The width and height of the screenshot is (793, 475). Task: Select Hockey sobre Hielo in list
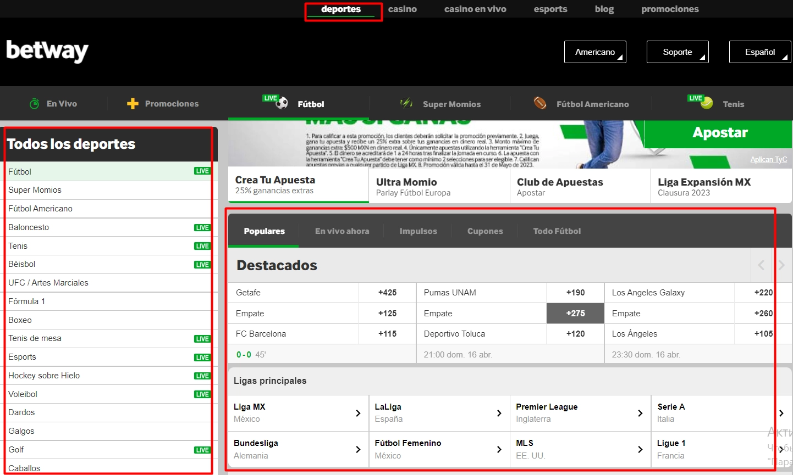[109, 376]
